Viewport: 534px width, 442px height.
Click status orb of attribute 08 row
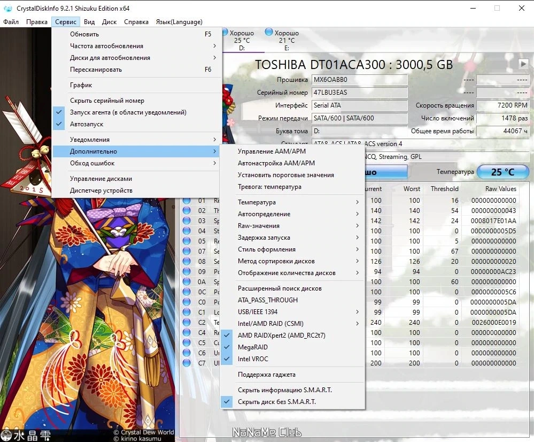click(x=187, y=261)
